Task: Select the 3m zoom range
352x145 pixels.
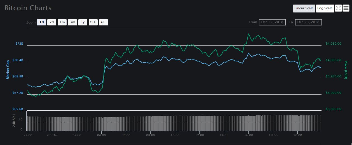Action: point(72,22)
